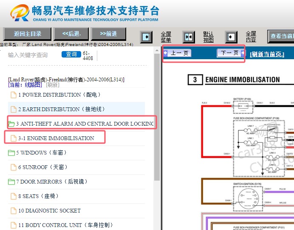Click the [当前：线路图] link

(x=25, y=85)
